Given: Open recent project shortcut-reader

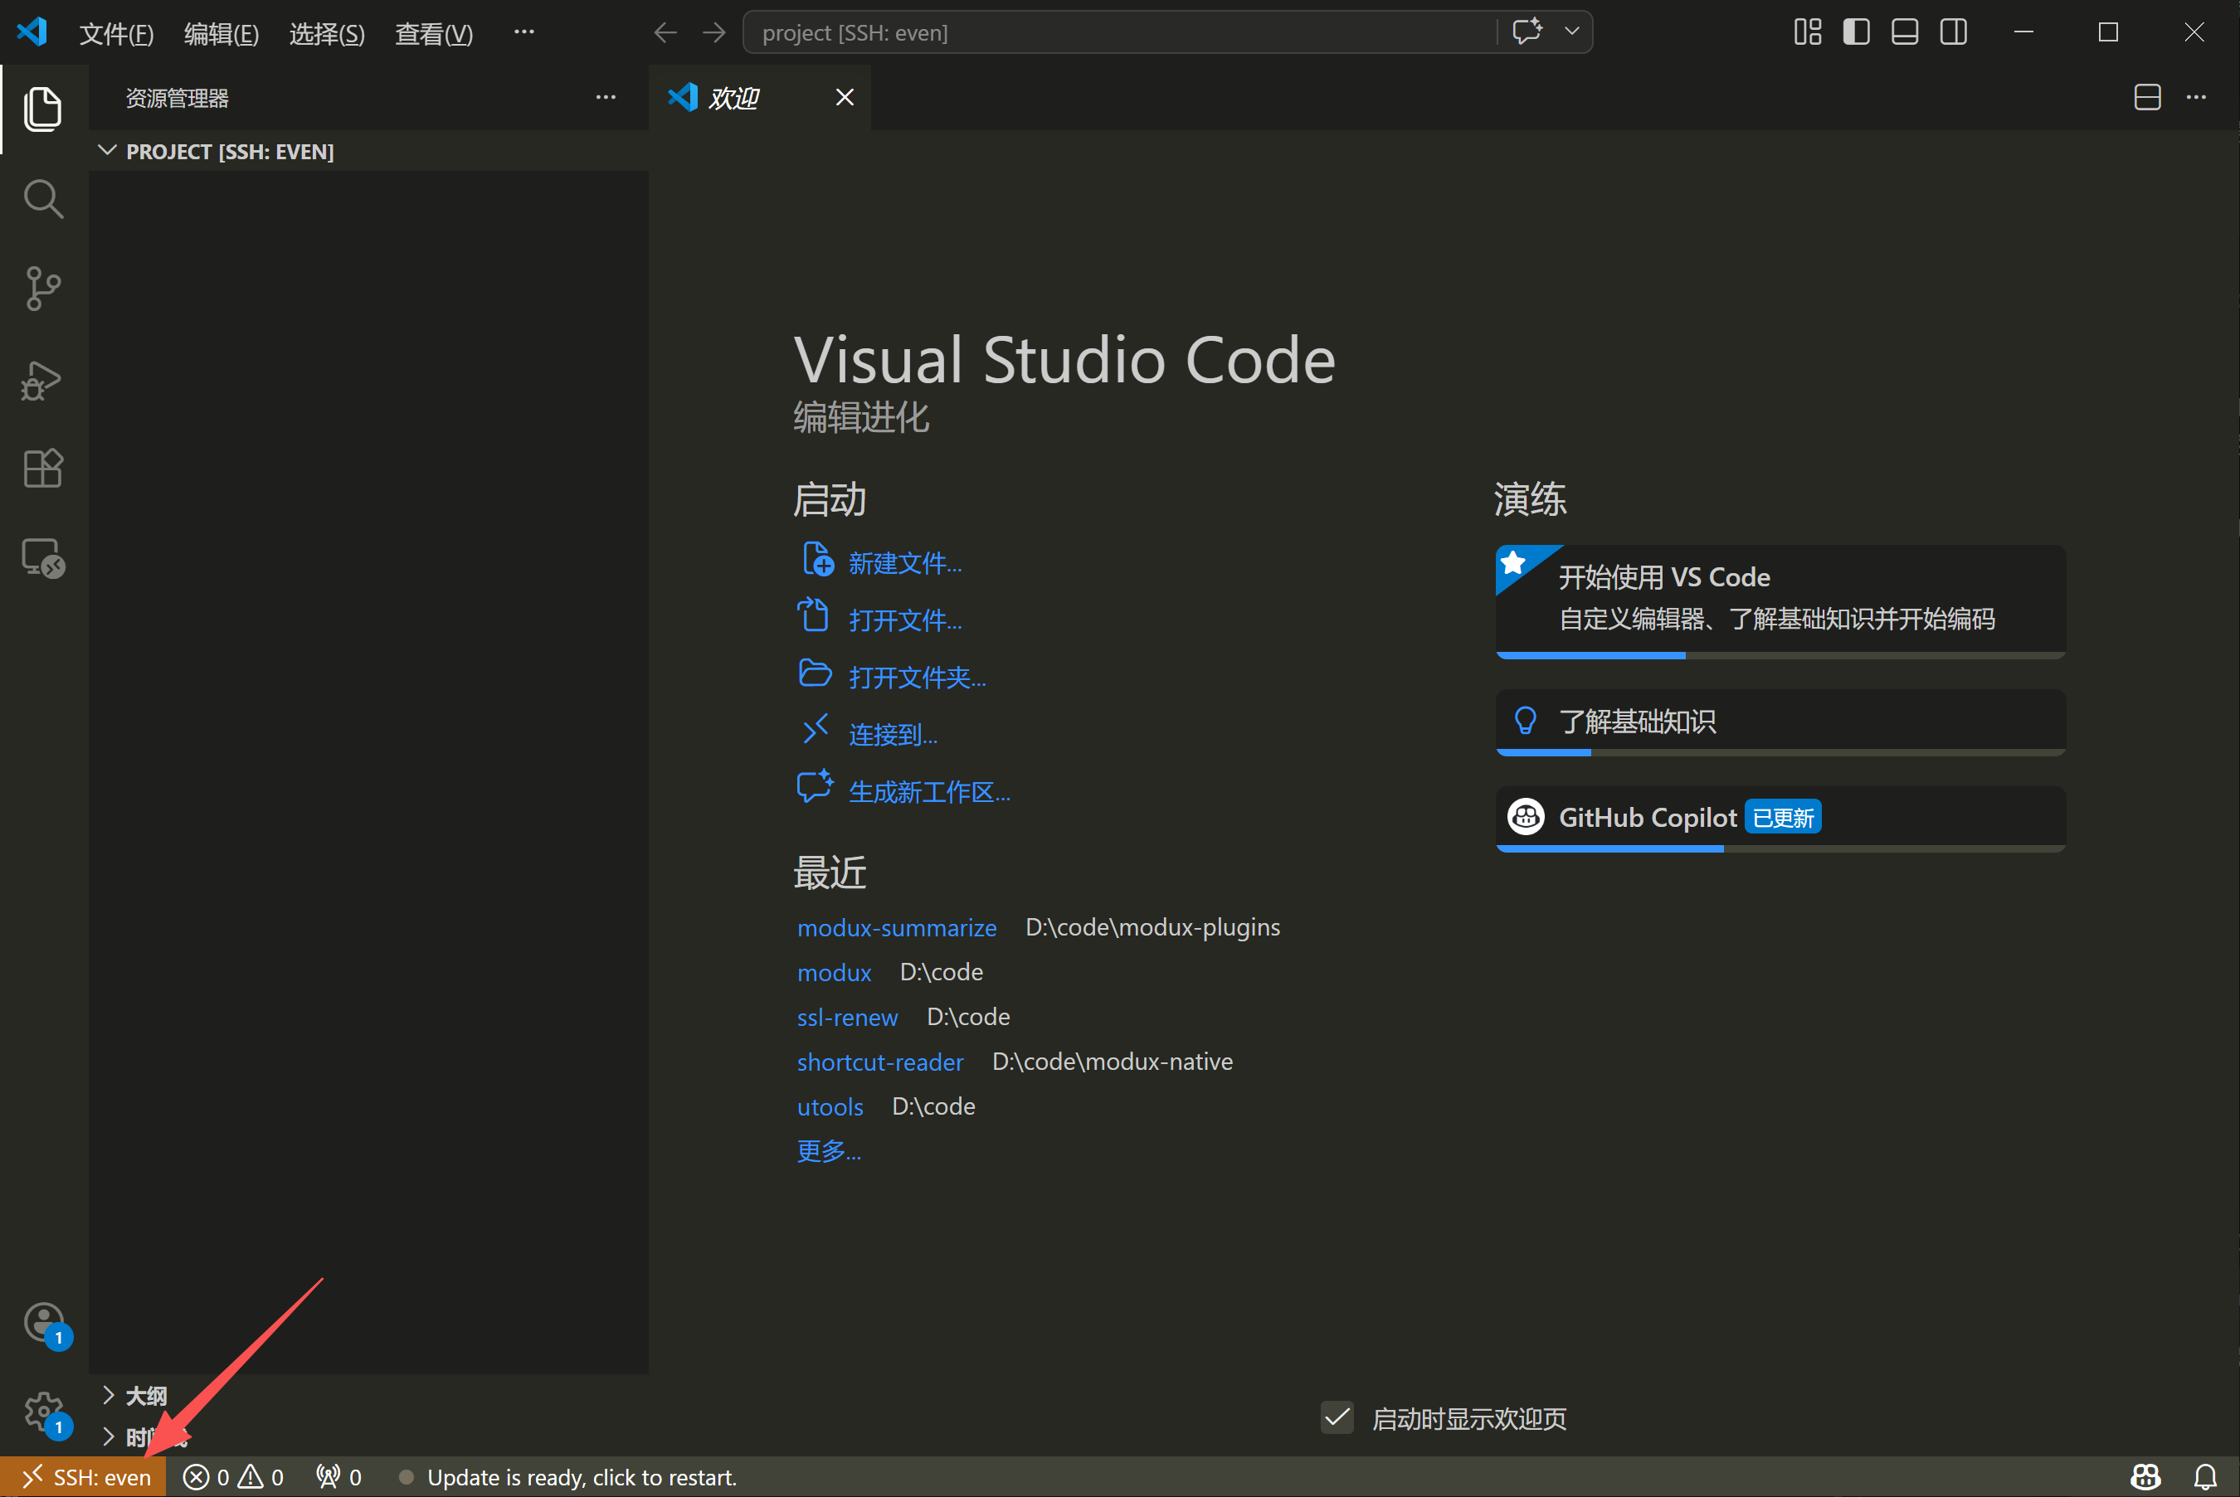Looking at the screenshot, I should pos(879,1062).
